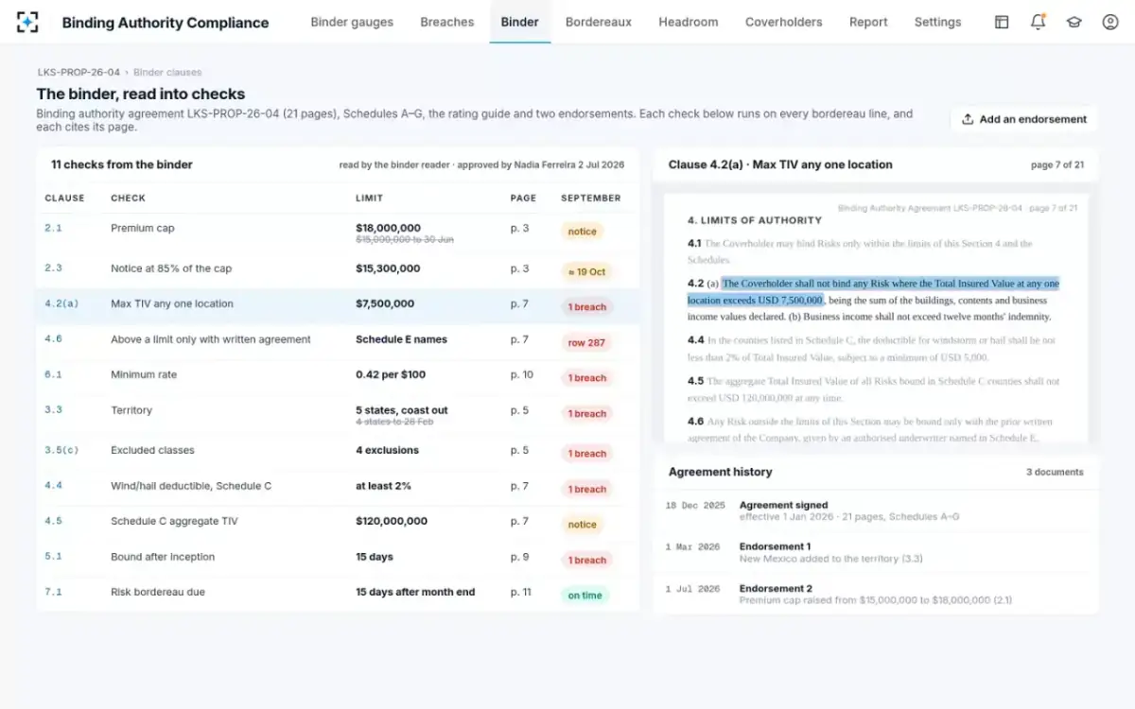This screenshot has width=1135, height=709.
Task: Click the on time badge
Action: (585, 596)
